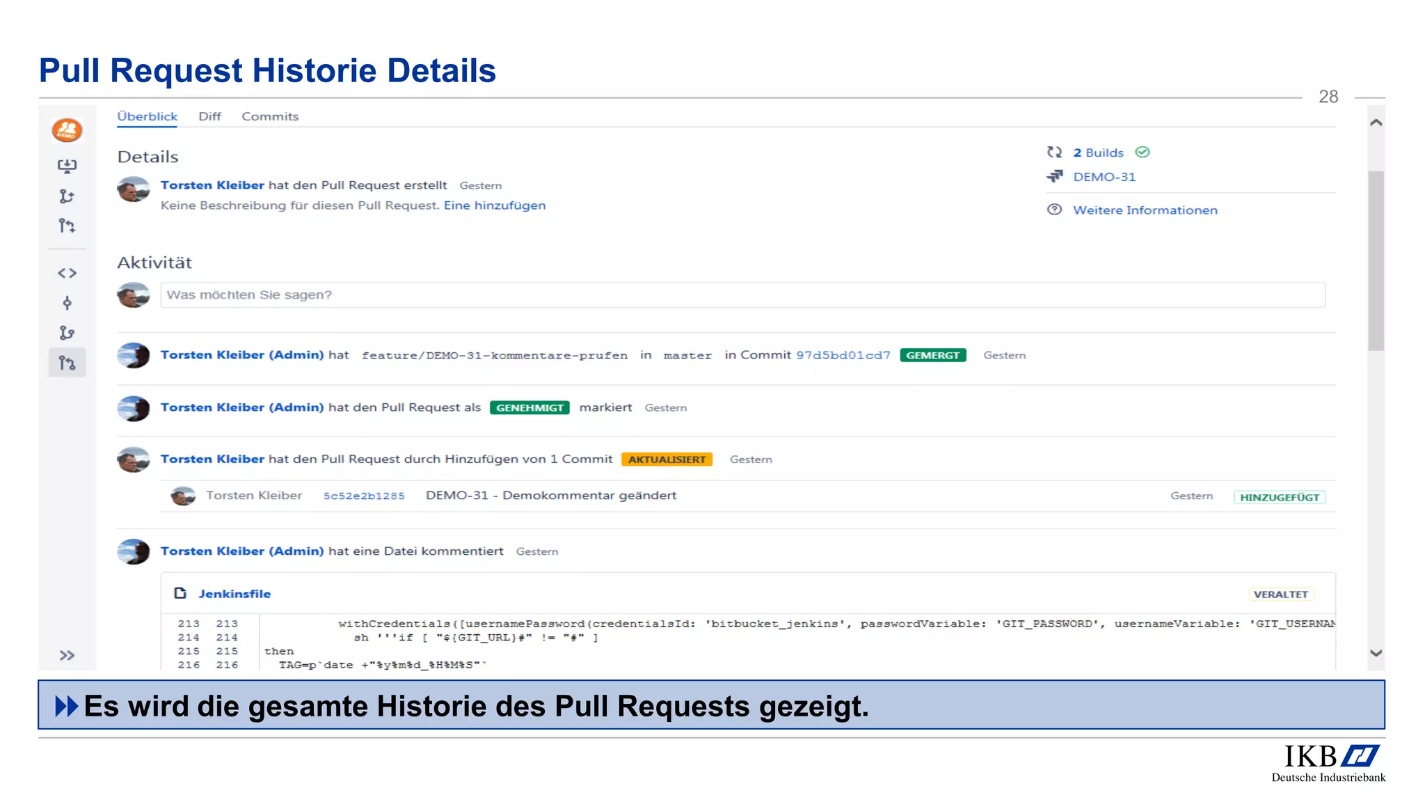Click the scrollbar up arrow
The height and width of the screenshot is (802, 1425).
click(1376, 123)
